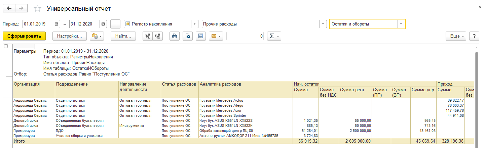Open Настройки... settings button
The height and width of the screenshot is (148, 485).
click(x=70, y=36)
